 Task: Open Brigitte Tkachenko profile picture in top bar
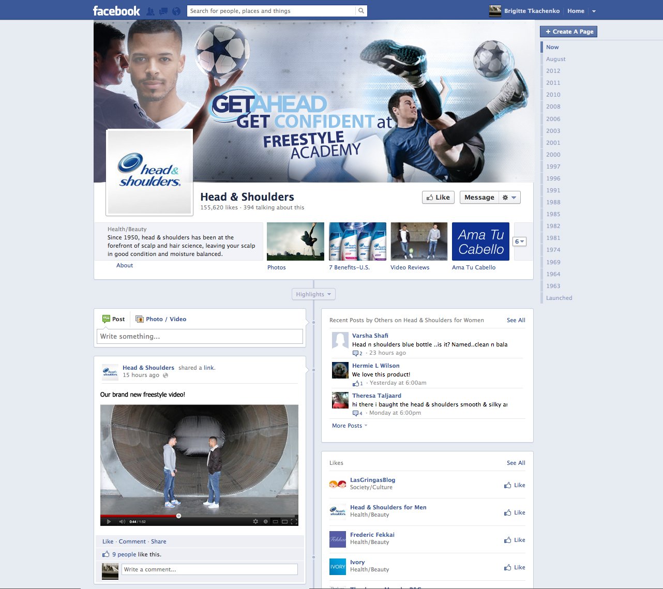click(495, 11)
